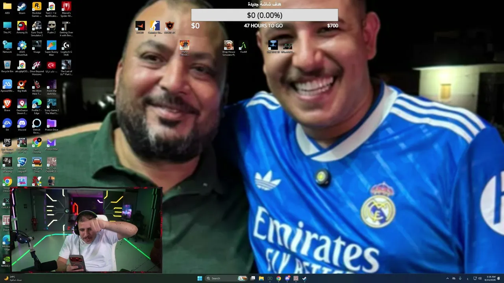This screenshot has width=504, height=283.
Task: Click the $0 (0.00%) donation goal bar
Action: (265, 15)
